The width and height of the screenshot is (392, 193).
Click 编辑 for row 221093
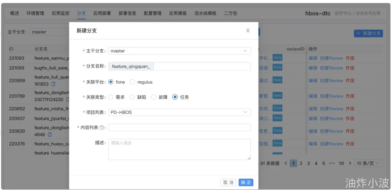pyautogui.click(x=313, y=58)
